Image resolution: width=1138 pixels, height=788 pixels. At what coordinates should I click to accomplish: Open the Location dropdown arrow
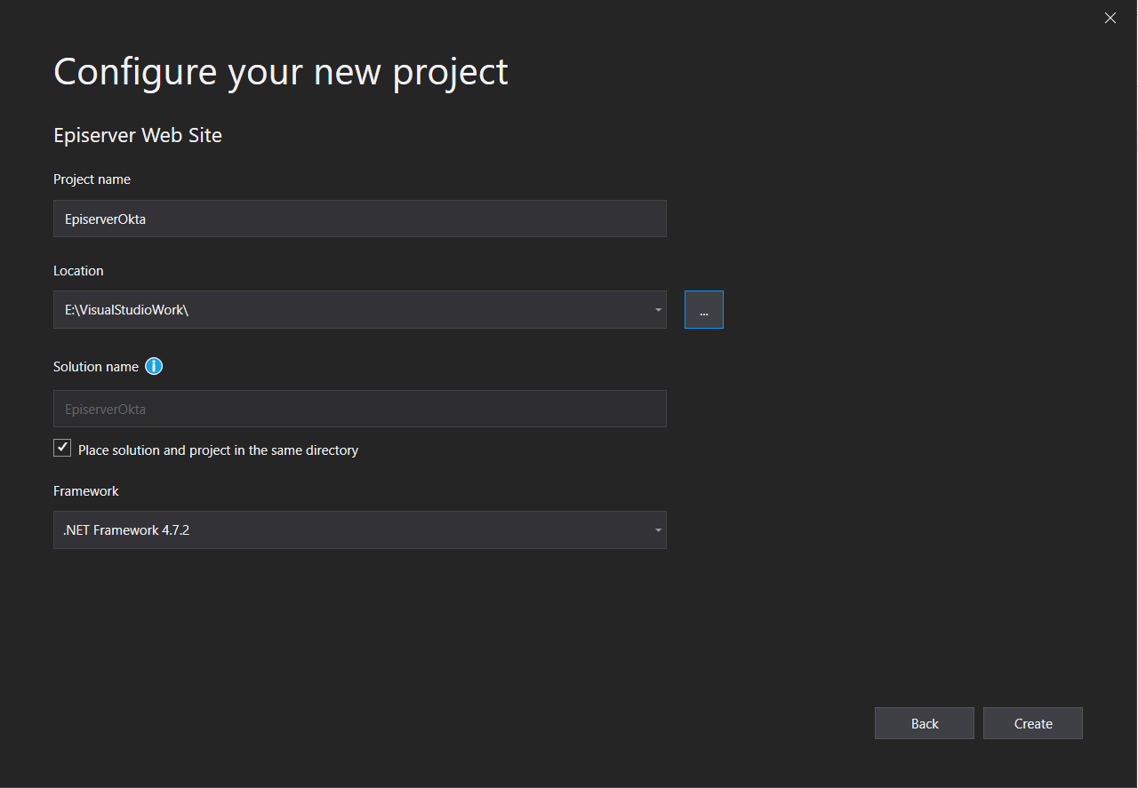point(658,310)
